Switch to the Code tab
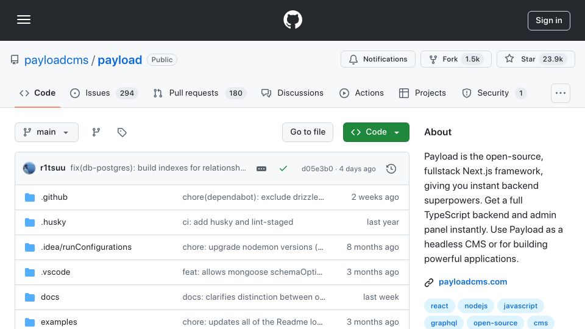The image size is (585, 329). click(x=37, y=93)
